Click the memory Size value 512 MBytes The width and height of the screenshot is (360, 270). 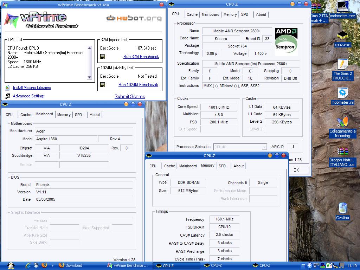(x=188, y=191)
